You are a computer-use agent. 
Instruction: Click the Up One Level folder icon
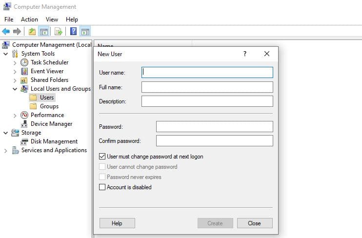(x=32, y=32)
